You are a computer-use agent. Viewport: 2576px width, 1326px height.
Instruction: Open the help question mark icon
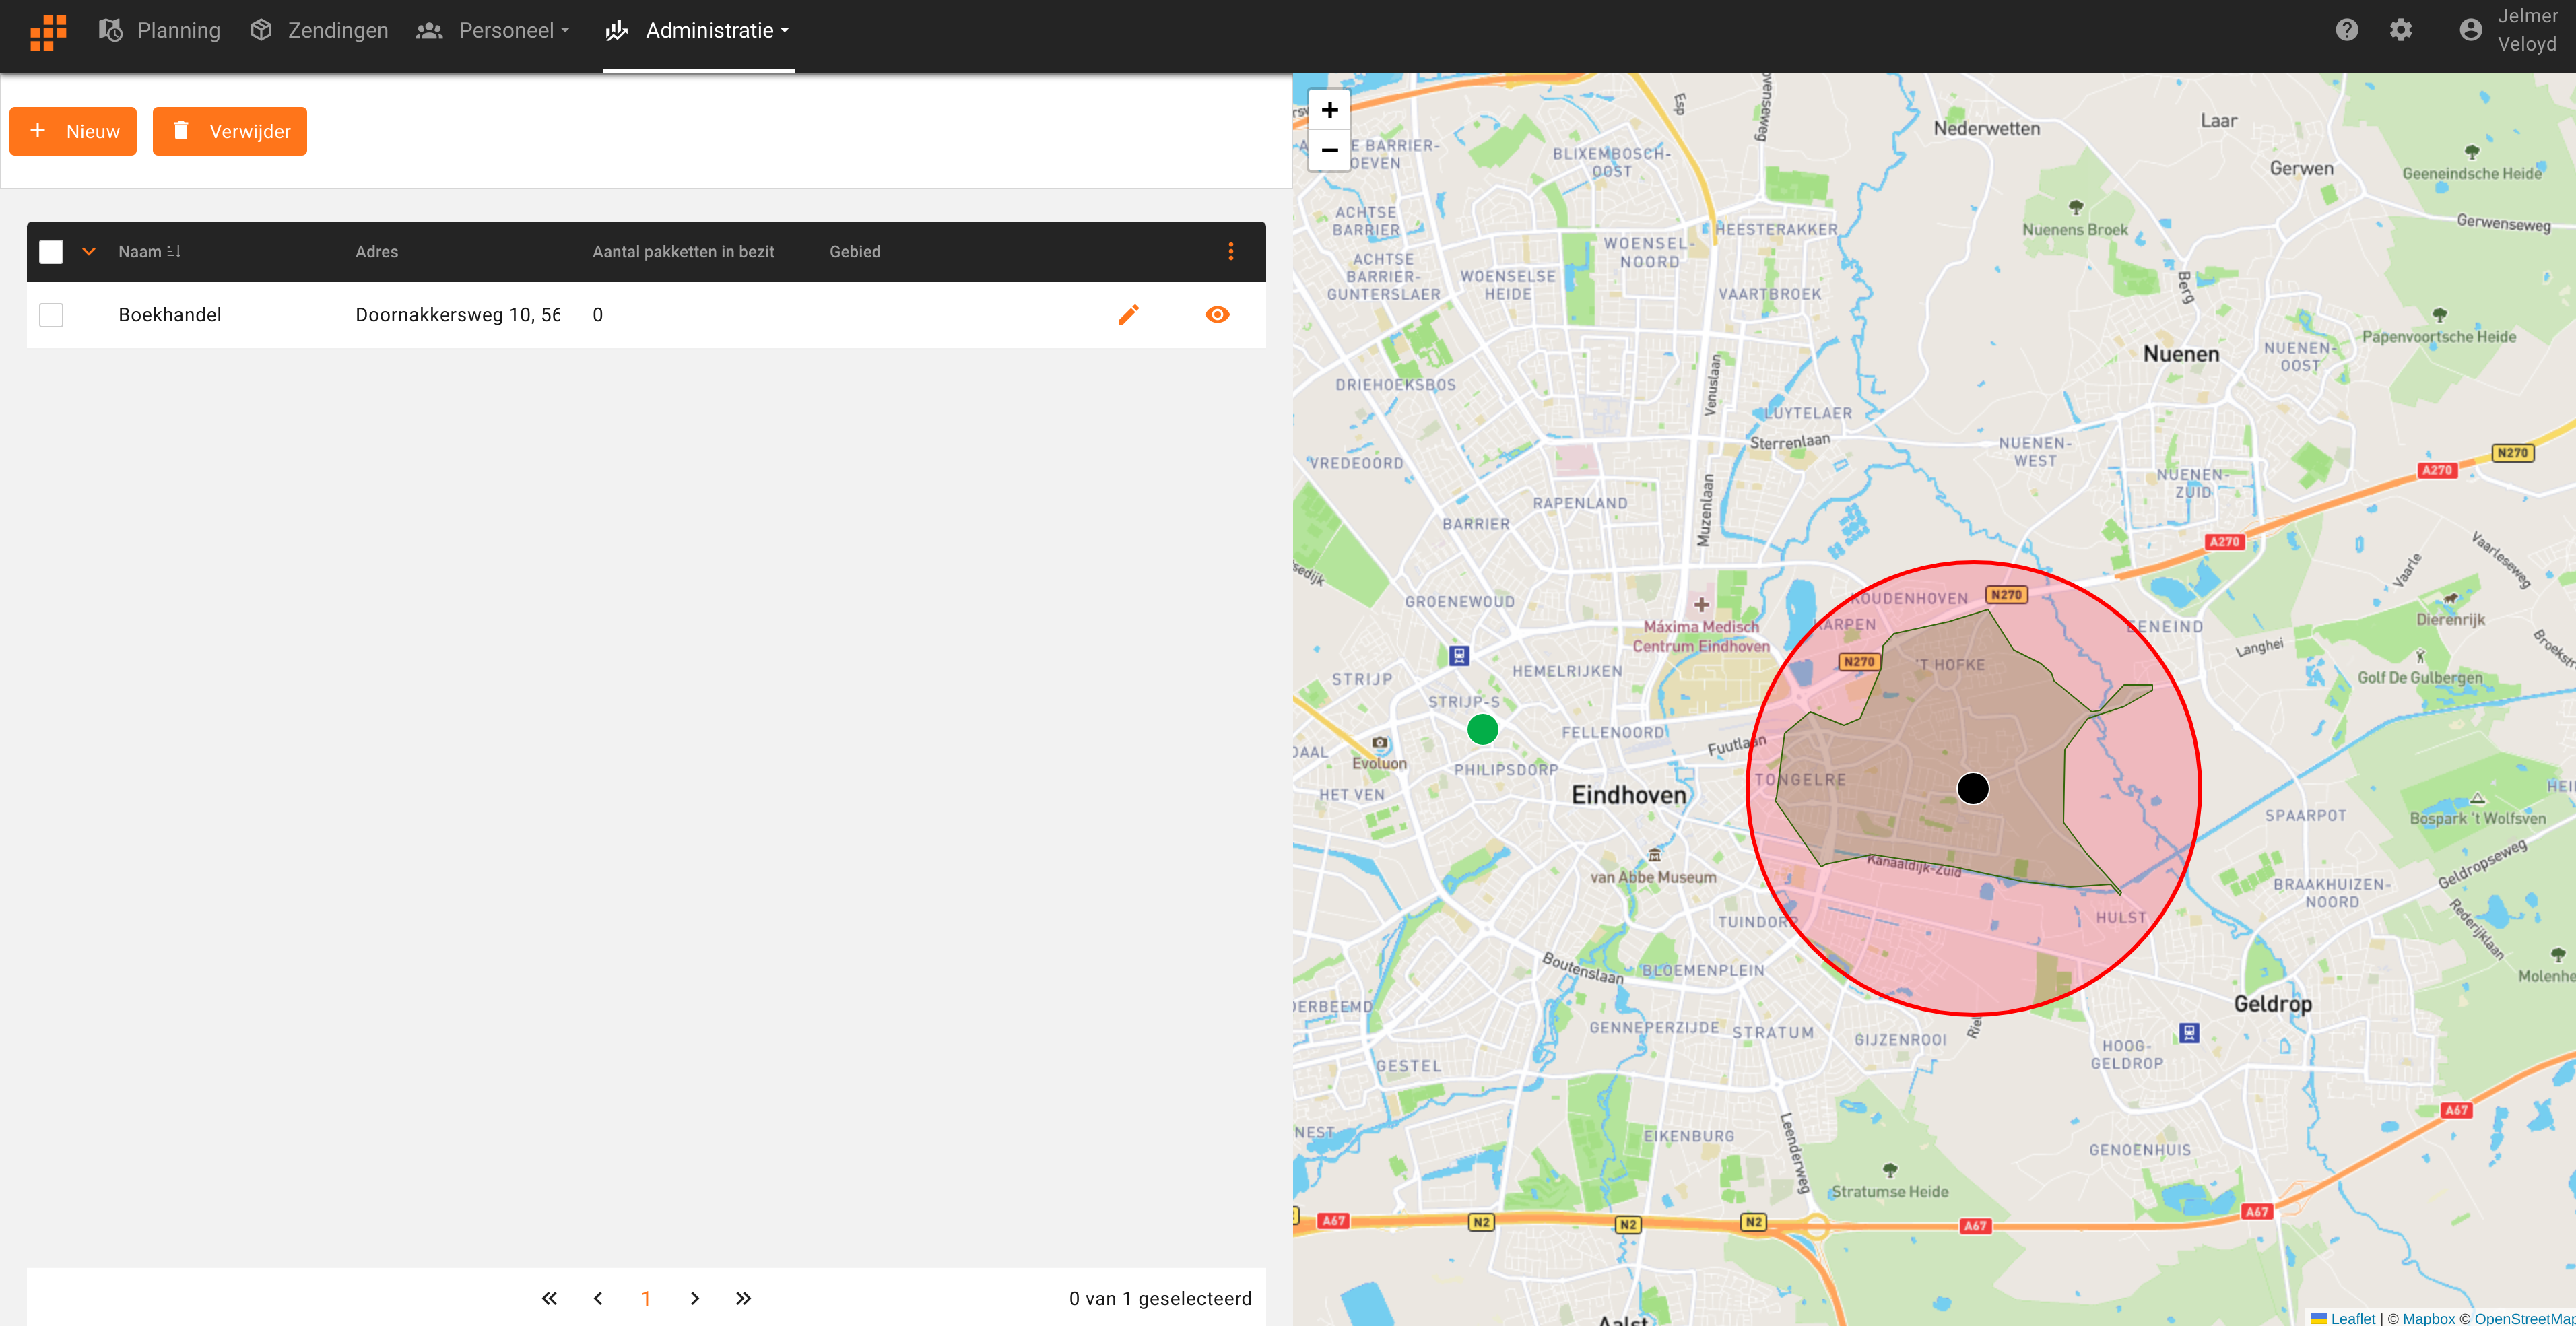point(2346,30)
